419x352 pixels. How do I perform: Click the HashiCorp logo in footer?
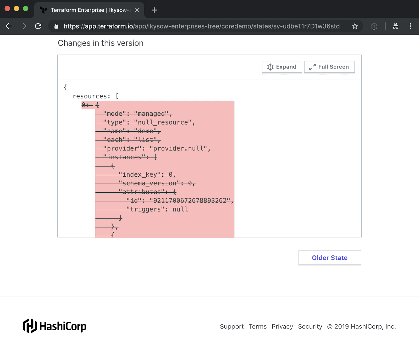(x=54, y=326)
